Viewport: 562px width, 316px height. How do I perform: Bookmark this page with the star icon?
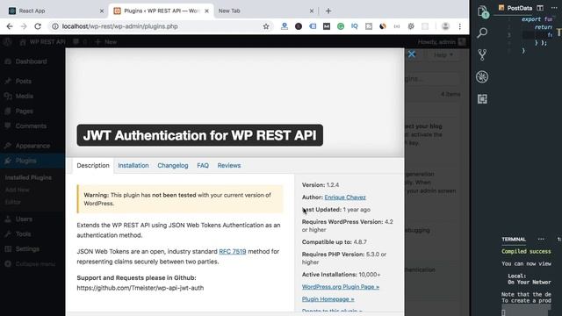266,26
